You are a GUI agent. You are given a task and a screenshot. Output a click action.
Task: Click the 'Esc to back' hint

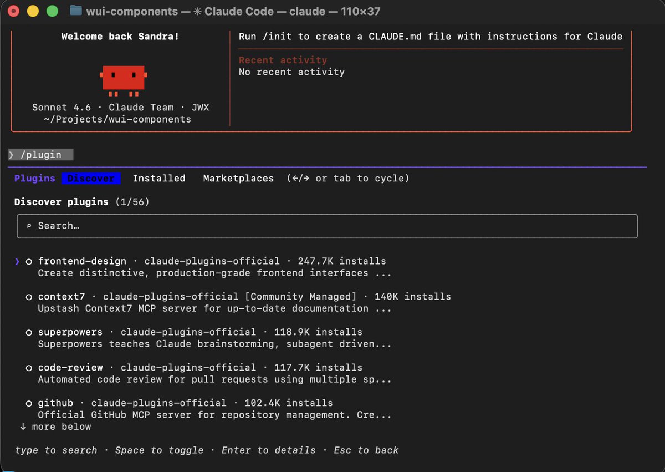point(366,450)
